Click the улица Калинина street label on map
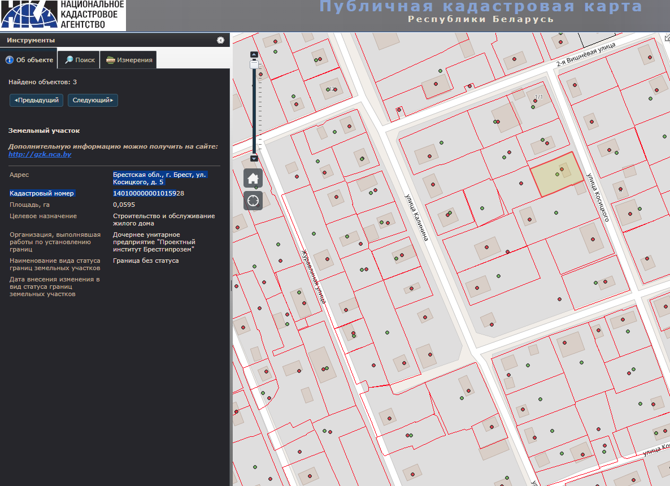This screenshot has width=670, height=486. [x=416, y=218]
